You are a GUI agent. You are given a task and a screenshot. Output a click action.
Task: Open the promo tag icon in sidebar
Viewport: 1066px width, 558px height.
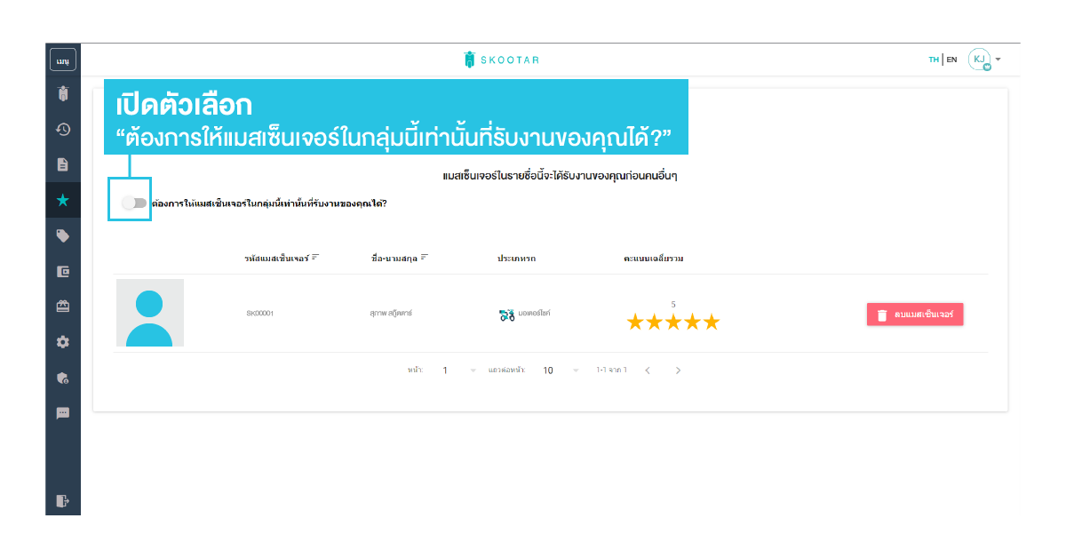tap(63, 235)
